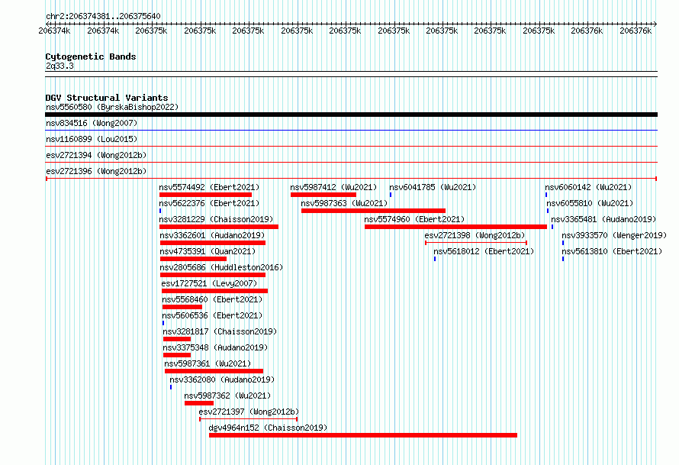The width and height of the screenshot is (679, 465).
Task: Select nsv5613810 (Ebert2021) label
Action: click(612, 251)
